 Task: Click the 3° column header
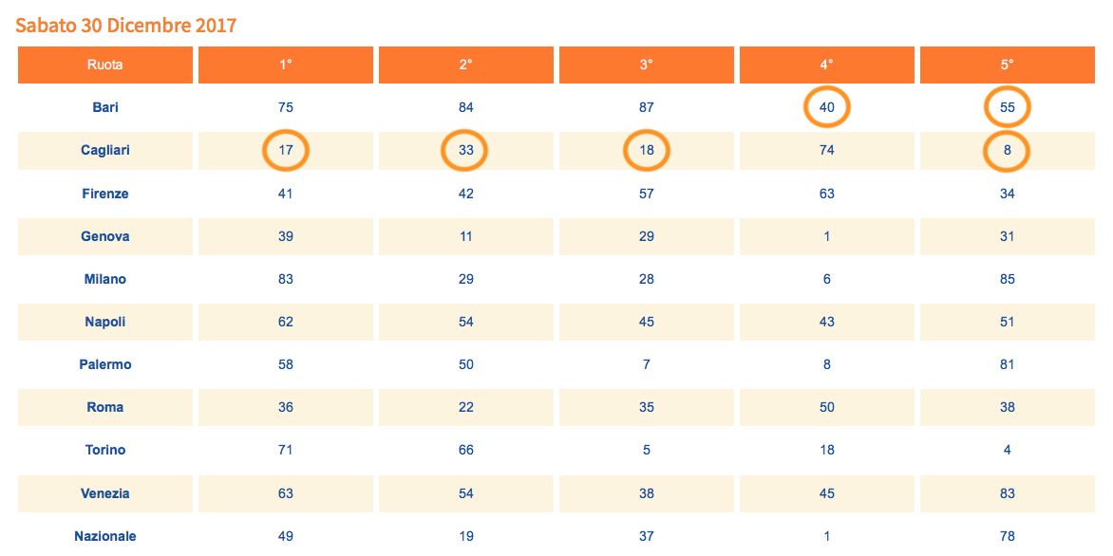[647, 65]
